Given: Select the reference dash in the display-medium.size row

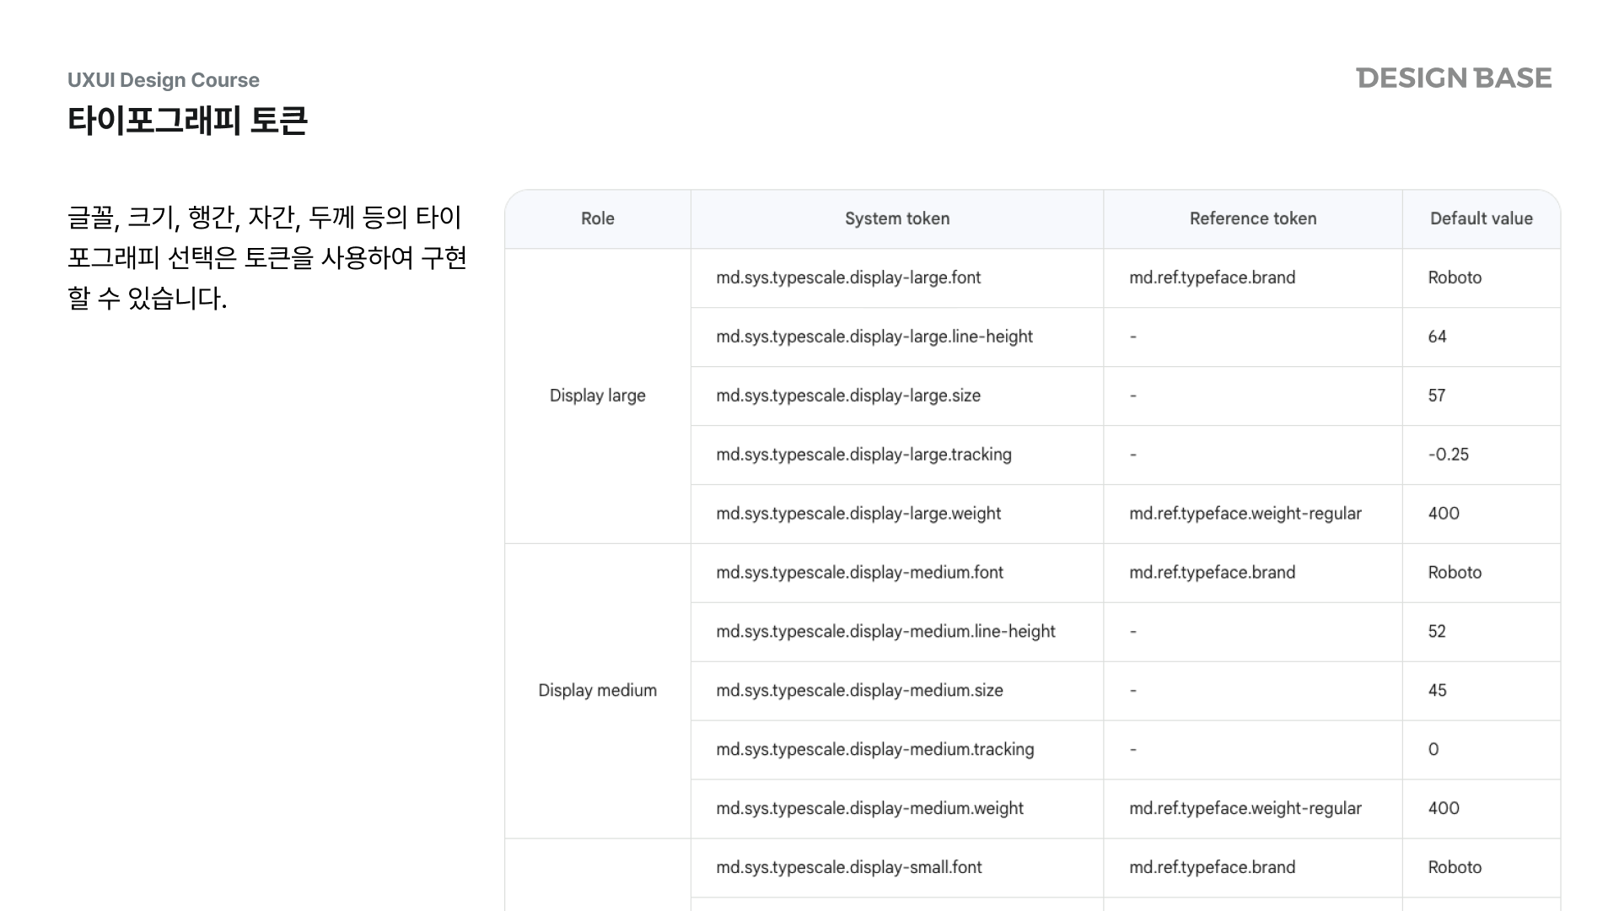Looking at the screenshot, I should tap(1133, 691).
